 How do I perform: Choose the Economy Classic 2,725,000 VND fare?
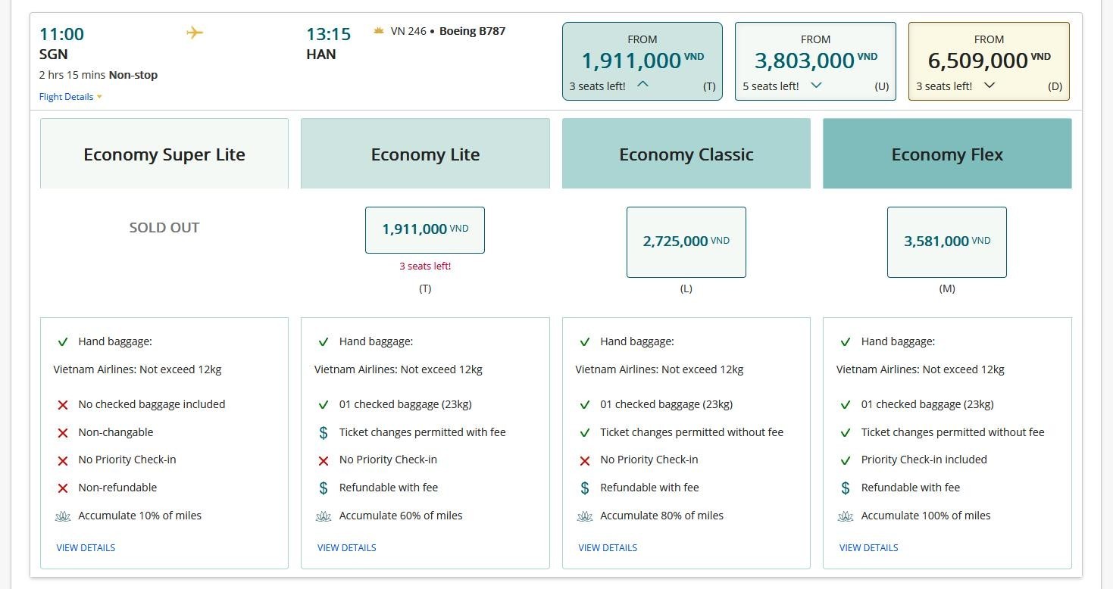[686, 242]
